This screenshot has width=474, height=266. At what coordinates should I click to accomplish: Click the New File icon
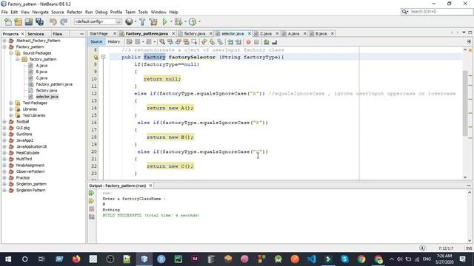8,21
